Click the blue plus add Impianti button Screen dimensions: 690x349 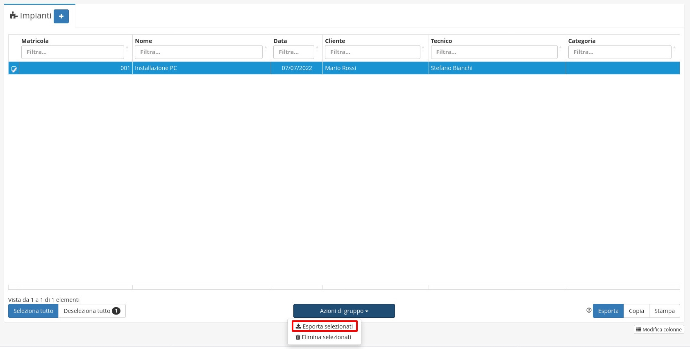pos(61,16)
